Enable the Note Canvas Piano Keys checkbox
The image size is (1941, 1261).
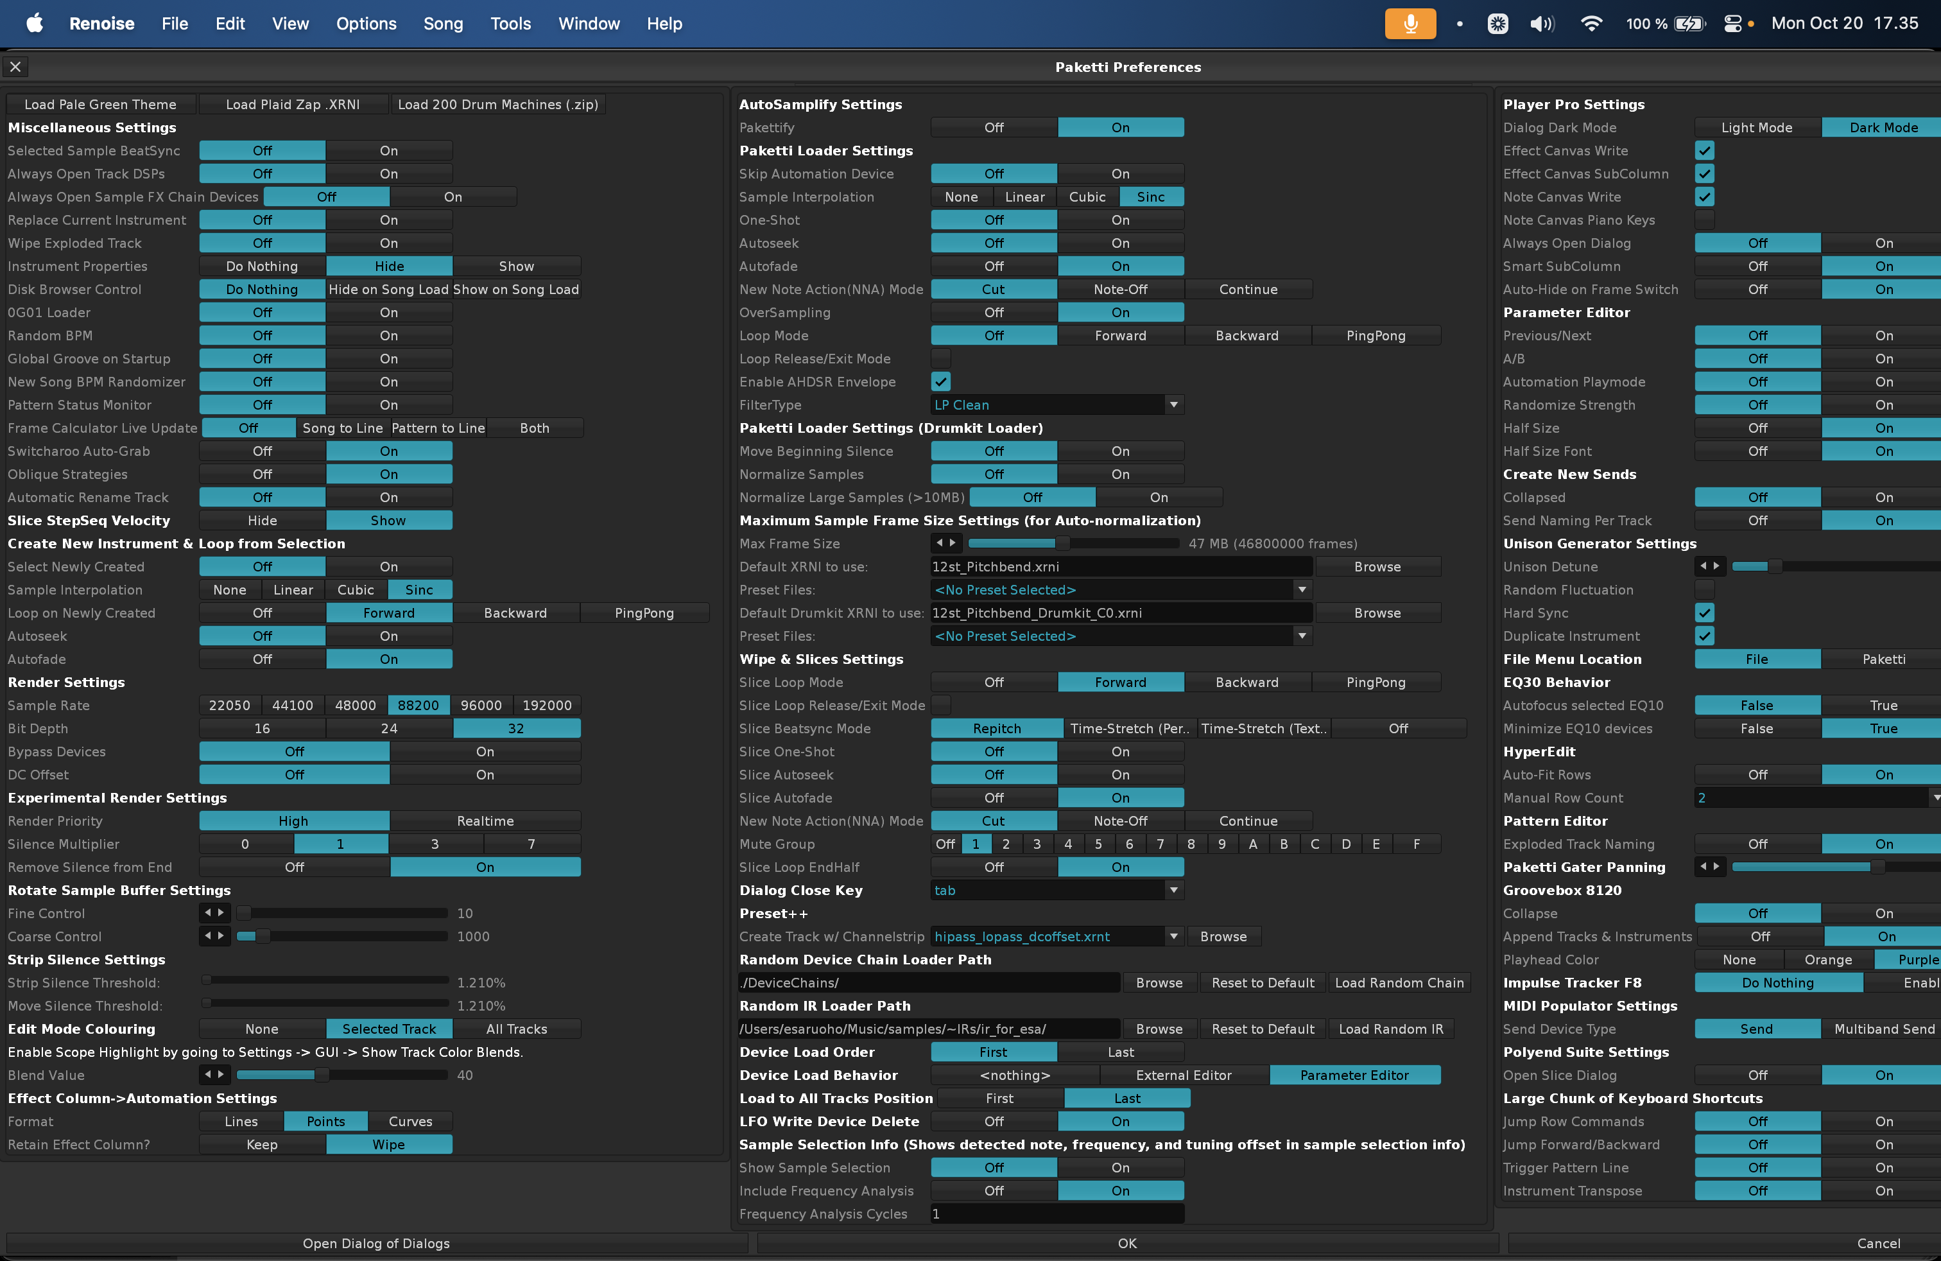(x=1704, y=220)
